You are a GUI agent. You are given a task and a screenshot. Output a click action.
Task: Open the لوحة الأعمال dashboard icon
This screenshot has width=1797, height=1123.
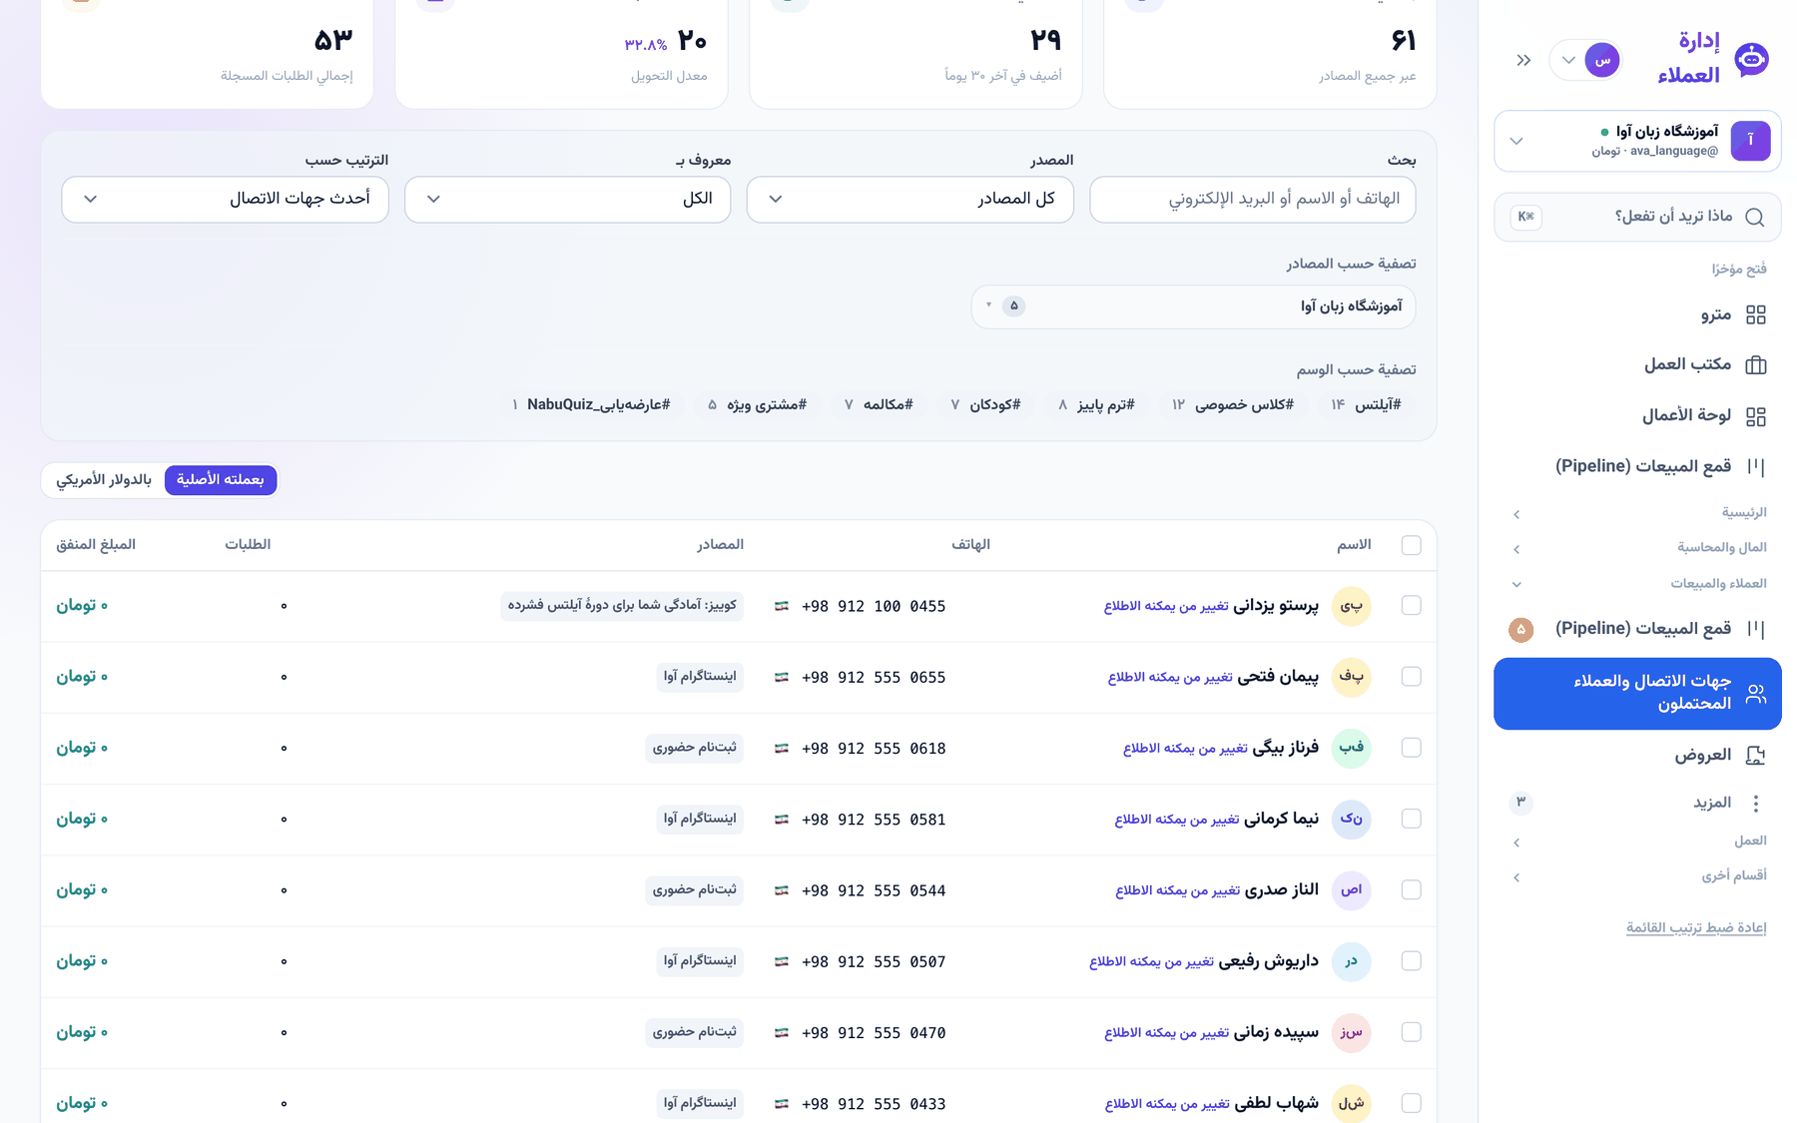(1756, 416)
